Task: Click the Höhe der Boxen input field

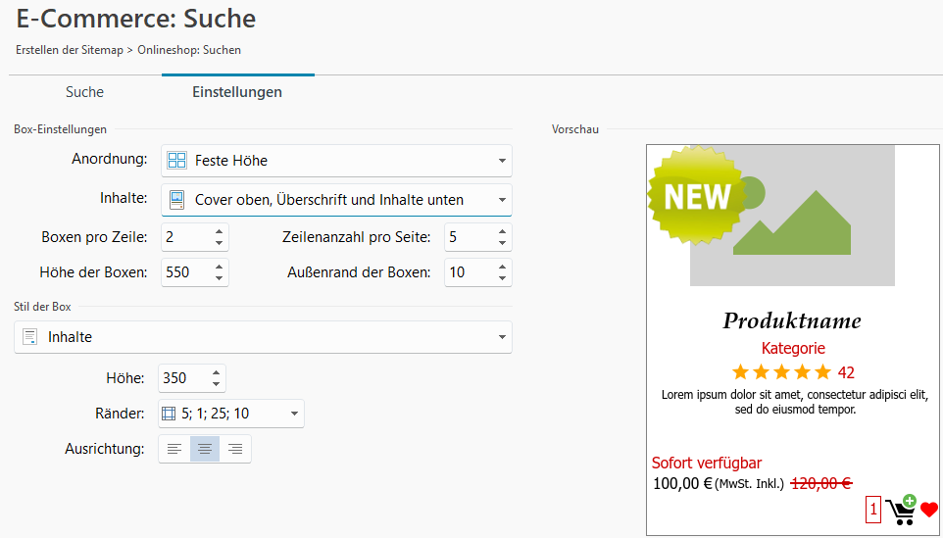Action: 186,272
